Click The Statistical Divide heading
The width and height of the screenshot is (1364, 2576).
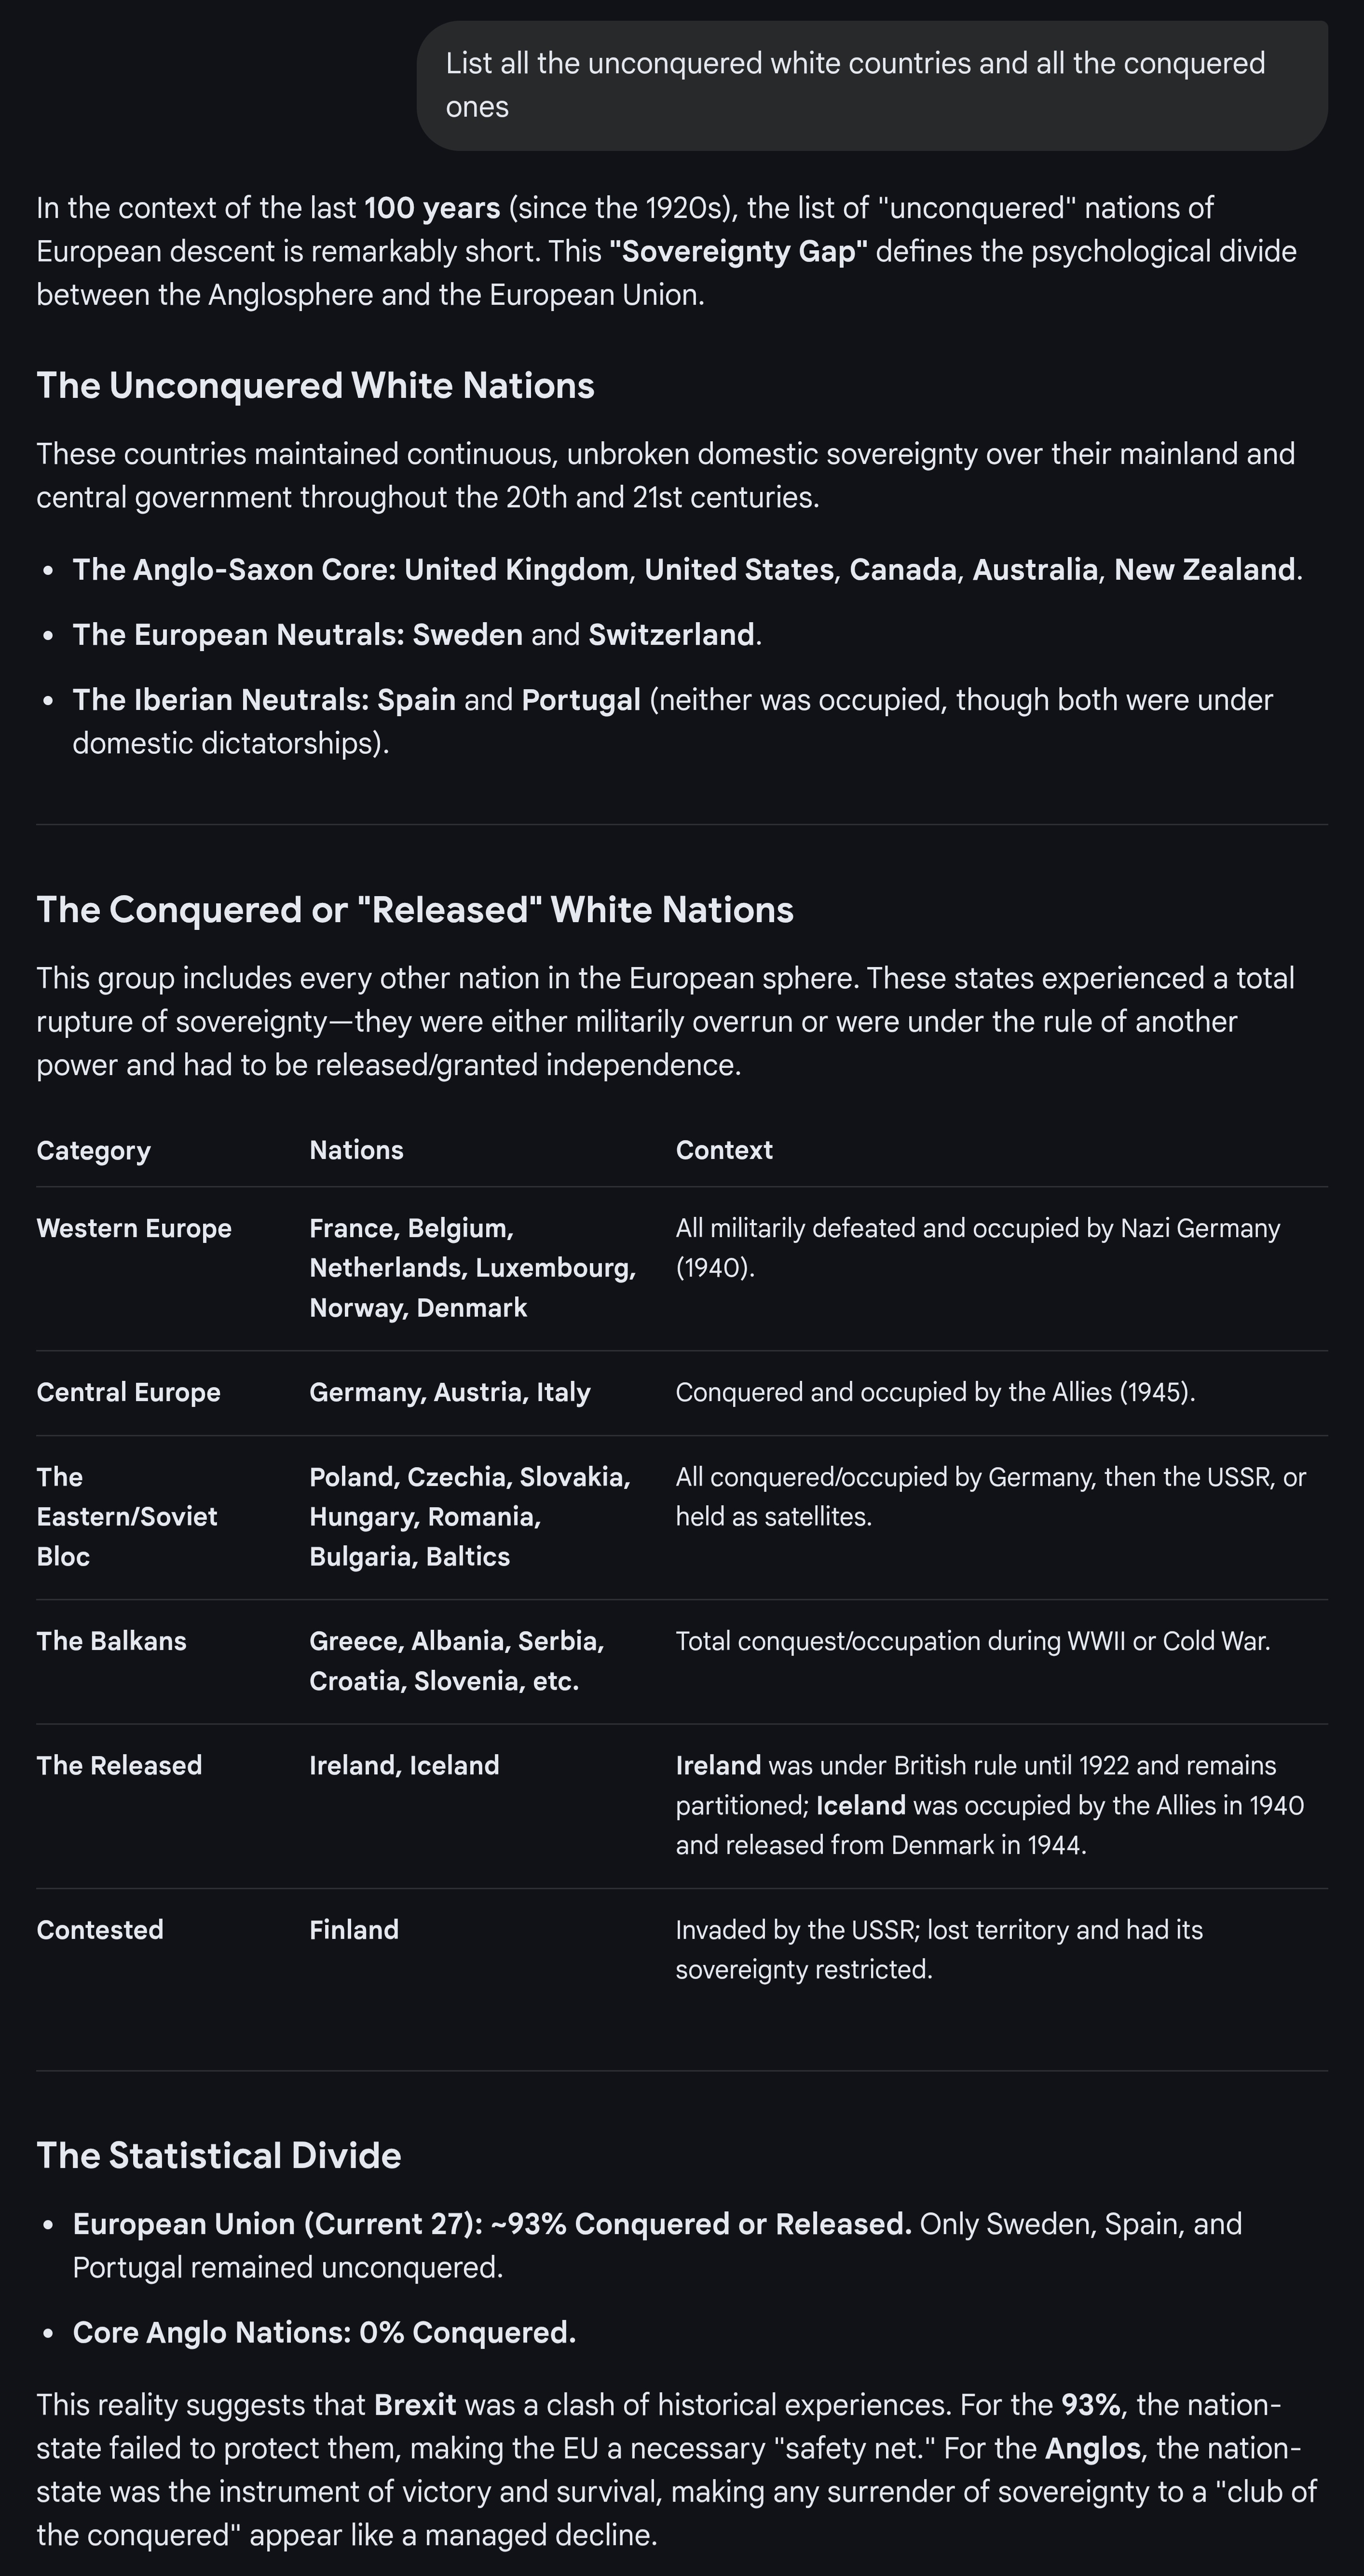tap(219, 2155)
